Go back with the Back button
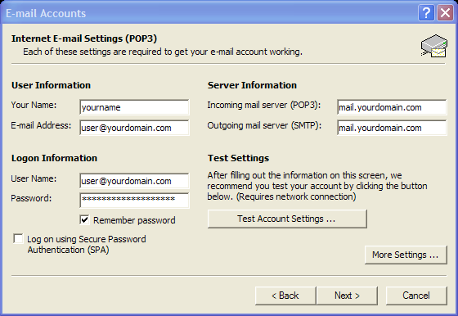458x316 pixels. [x=285, y=296]
